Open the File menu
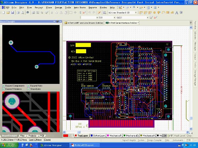 14,8
